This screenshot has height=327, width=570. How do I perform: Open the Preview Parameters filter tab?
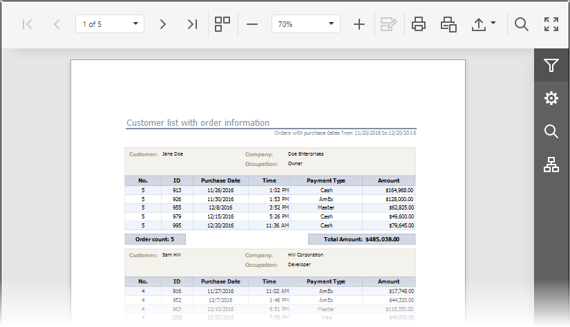click(x=551, y=66)
